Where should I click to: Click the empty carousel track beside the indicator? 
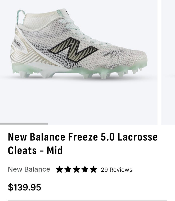pyautogui.click(x=101, y=124)
